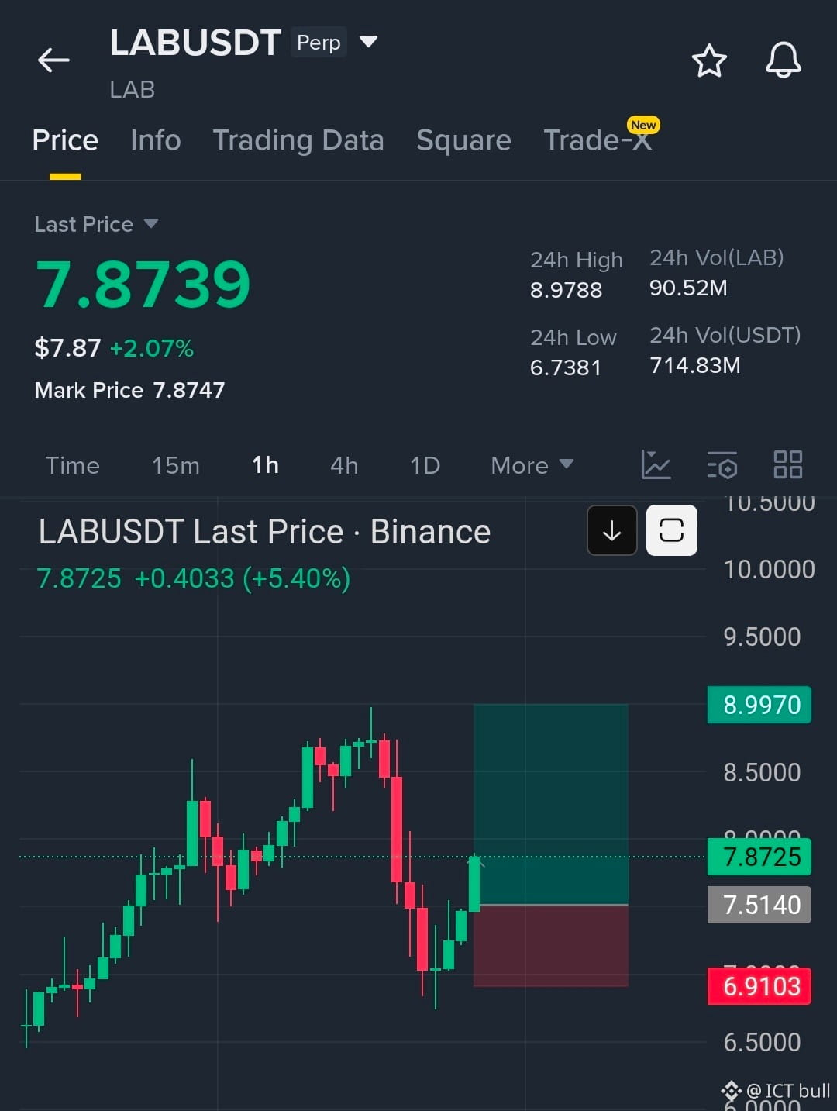837x1111 pixels.
Task: Click the red loss zone of position
Action: point(551,946)
